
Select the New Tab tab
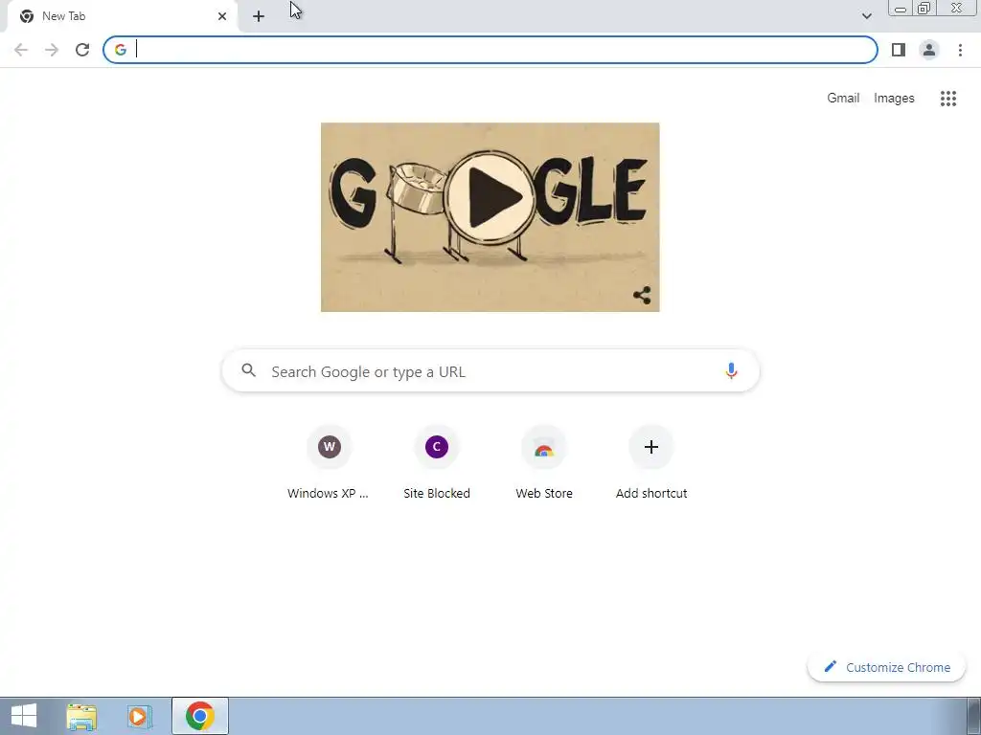(x=123, y=16)
